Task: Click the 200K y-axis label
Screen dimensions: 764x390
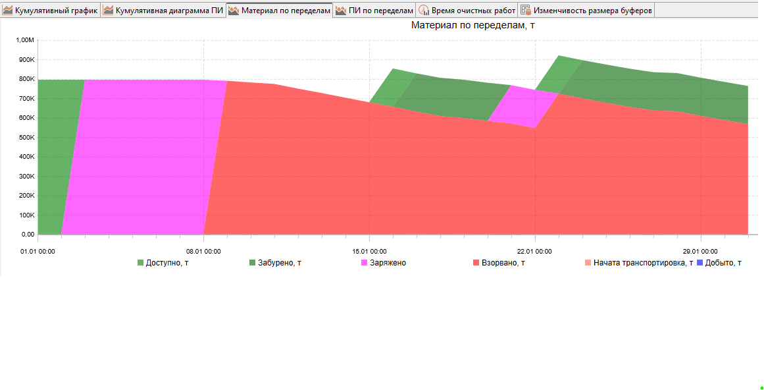Action: 26,196
